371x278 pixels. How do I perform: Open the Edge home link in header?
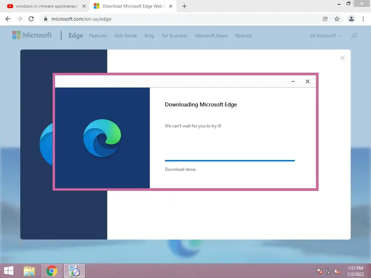pos(76,35)
